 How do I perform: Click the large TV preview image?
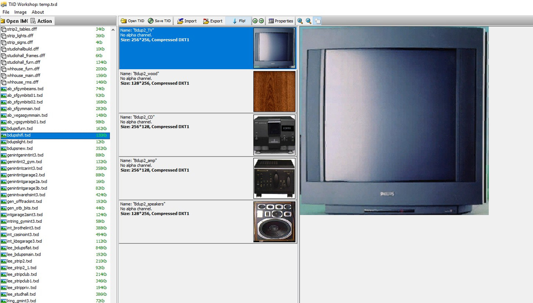click(394, 121)
